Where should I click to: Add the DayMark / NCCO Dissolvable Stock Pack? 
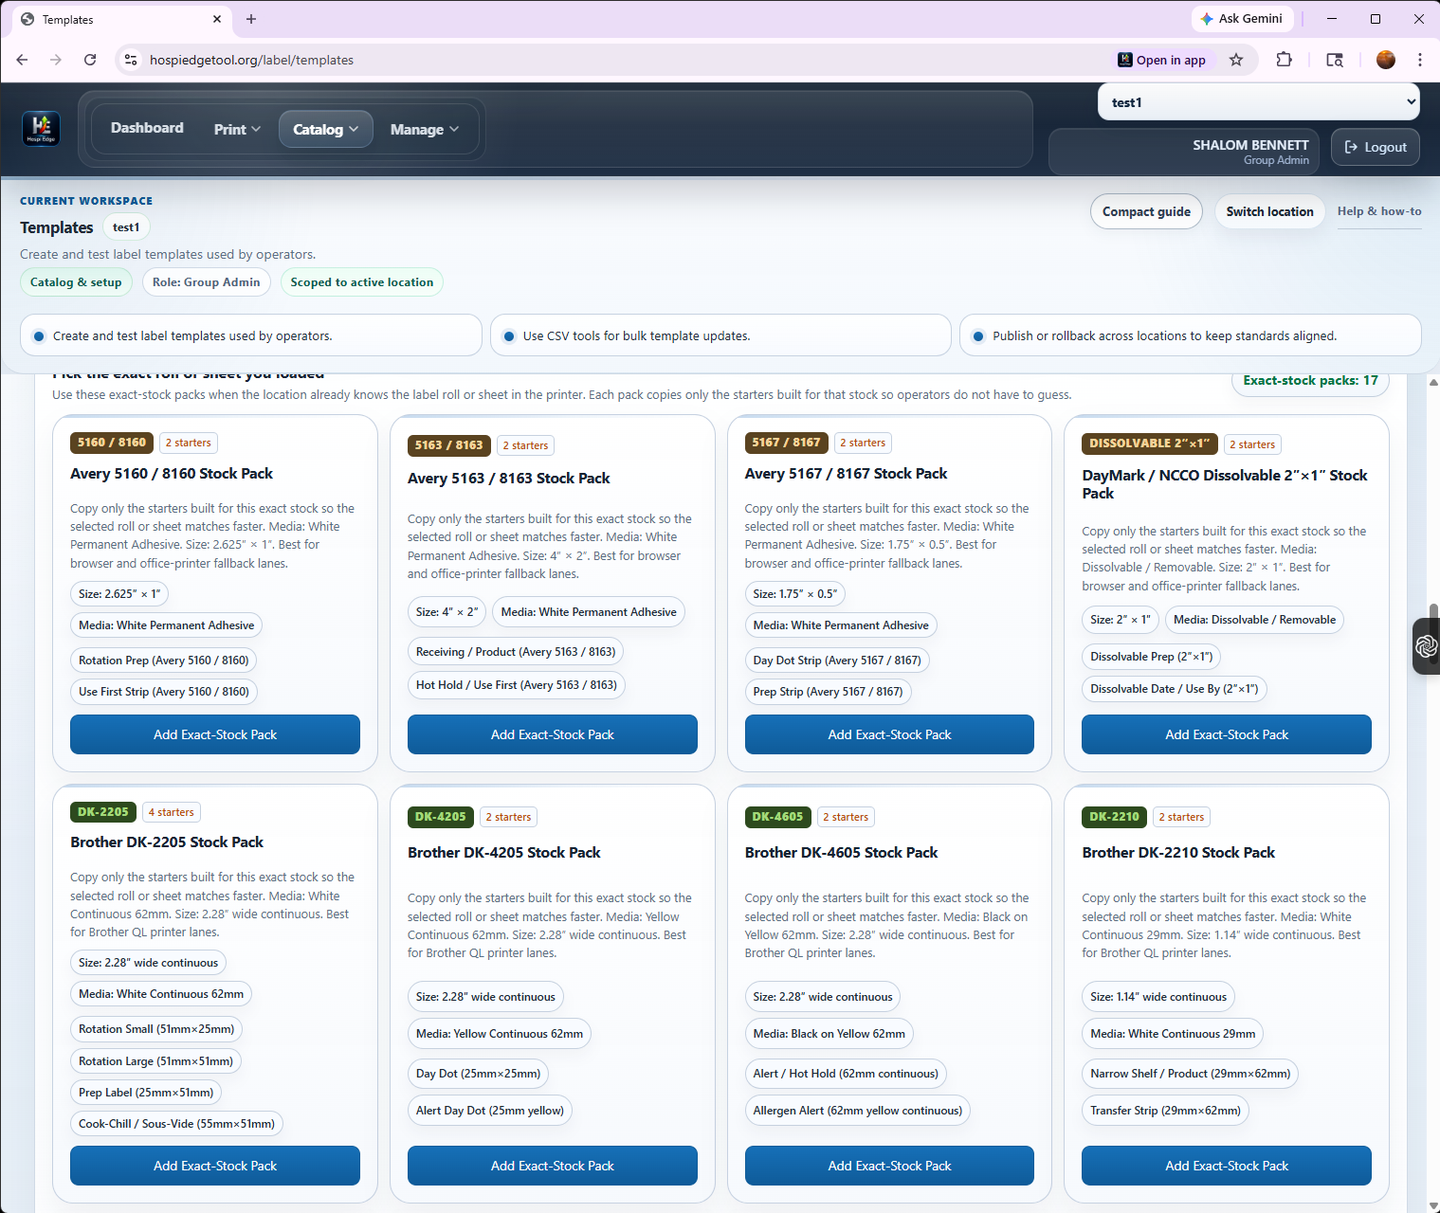pyautogui.click(x=1227, y=734)
